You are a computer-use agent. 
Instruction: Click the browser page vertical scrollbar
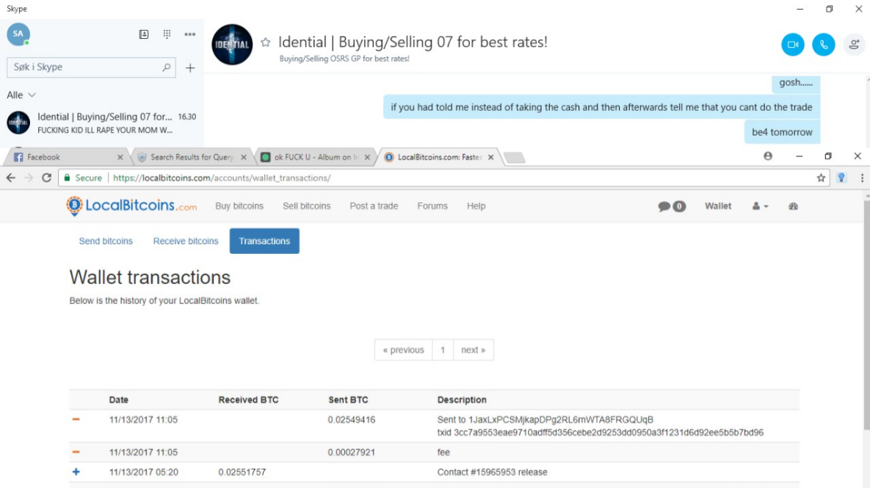pyautogui.click(x=866, y=315)
